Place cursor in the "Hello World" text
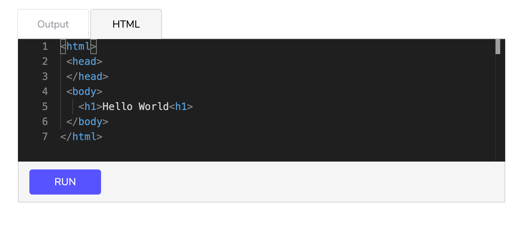Viewport: 531px width, 225px height. tap(135, 107)
